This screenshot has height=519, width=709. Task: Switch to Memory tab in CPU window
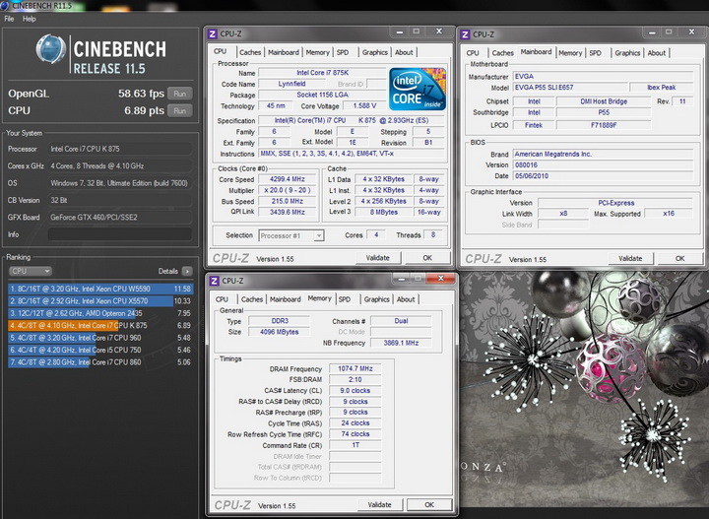317,52
